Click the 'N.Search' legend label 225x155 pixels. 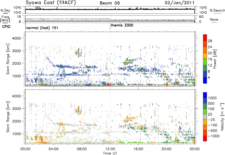[217, 10]
